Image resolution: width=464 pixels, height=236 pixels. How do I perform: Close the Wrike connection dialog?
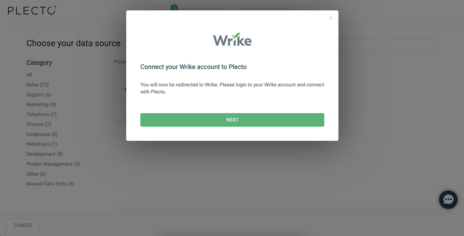[x=331, y=18]
